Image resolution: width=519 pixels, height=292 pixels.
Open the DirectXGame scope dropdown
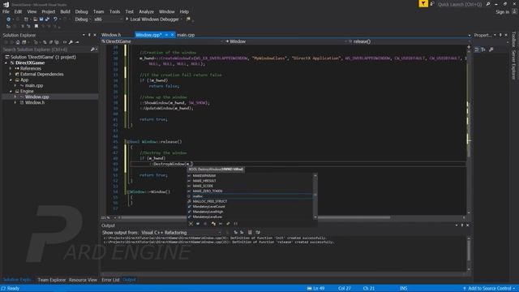coord(162,41)
